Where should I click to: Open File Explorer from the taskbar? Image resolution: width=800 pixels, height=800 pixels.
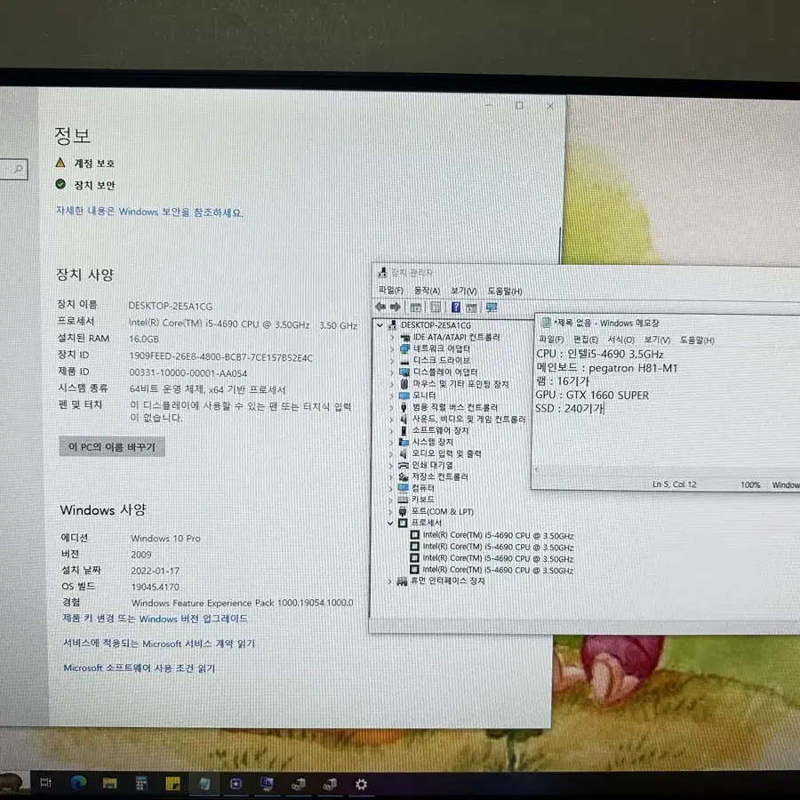point(109,782)
